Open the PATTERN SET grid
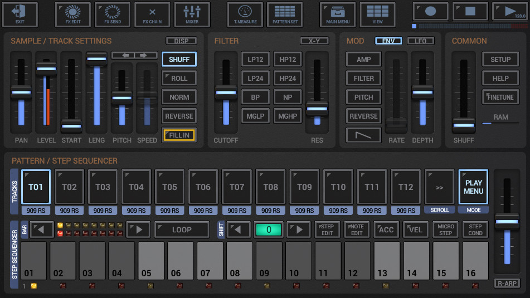This screenshot has width=530, height=298. 285,14
